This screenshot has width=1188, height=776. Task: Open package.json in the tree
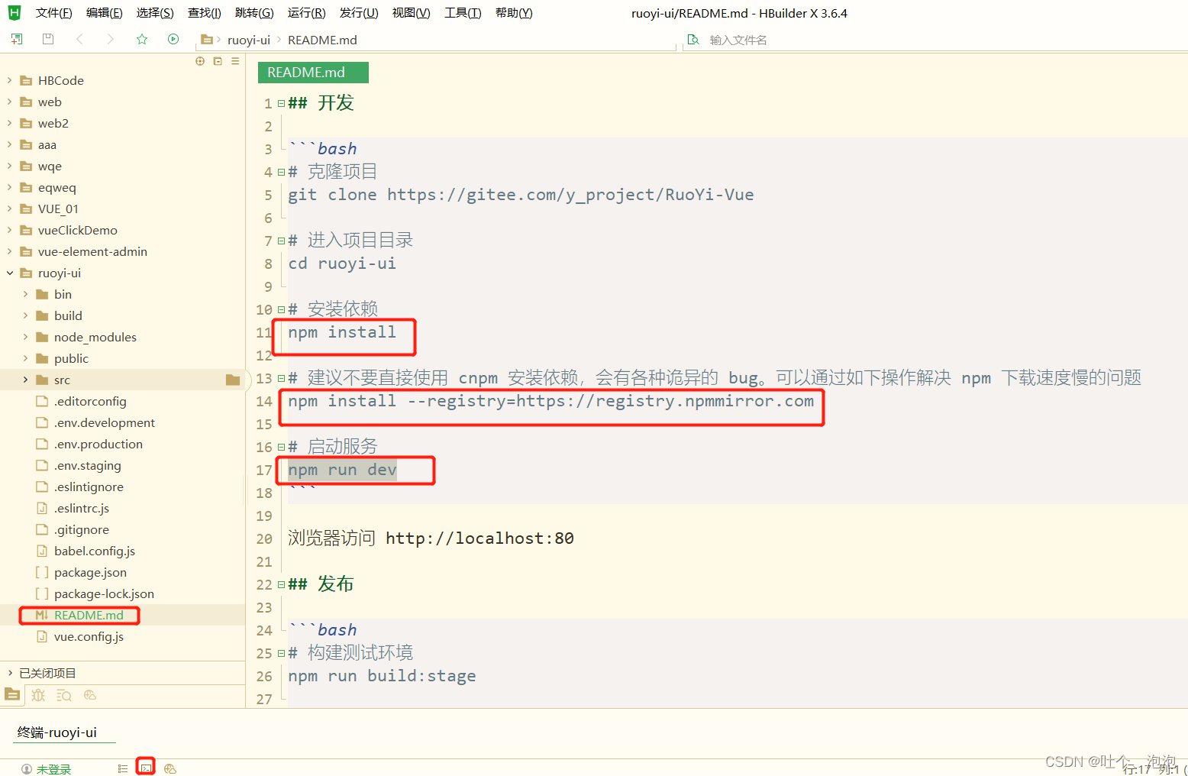pos(90,572)
